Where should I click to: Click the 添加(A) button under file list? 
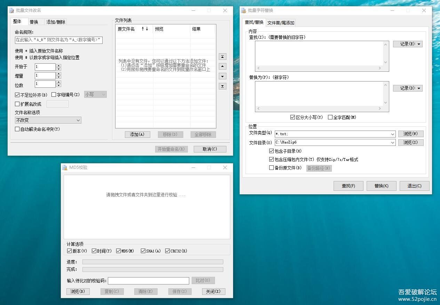137,134
